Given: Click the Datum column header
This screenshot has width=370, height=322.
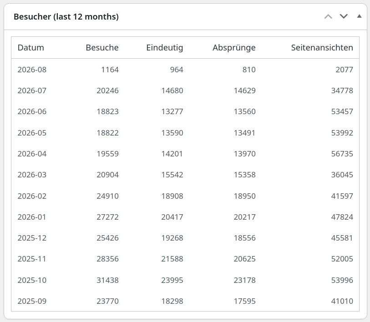Looking at the screenshot, I should point(30,48).
